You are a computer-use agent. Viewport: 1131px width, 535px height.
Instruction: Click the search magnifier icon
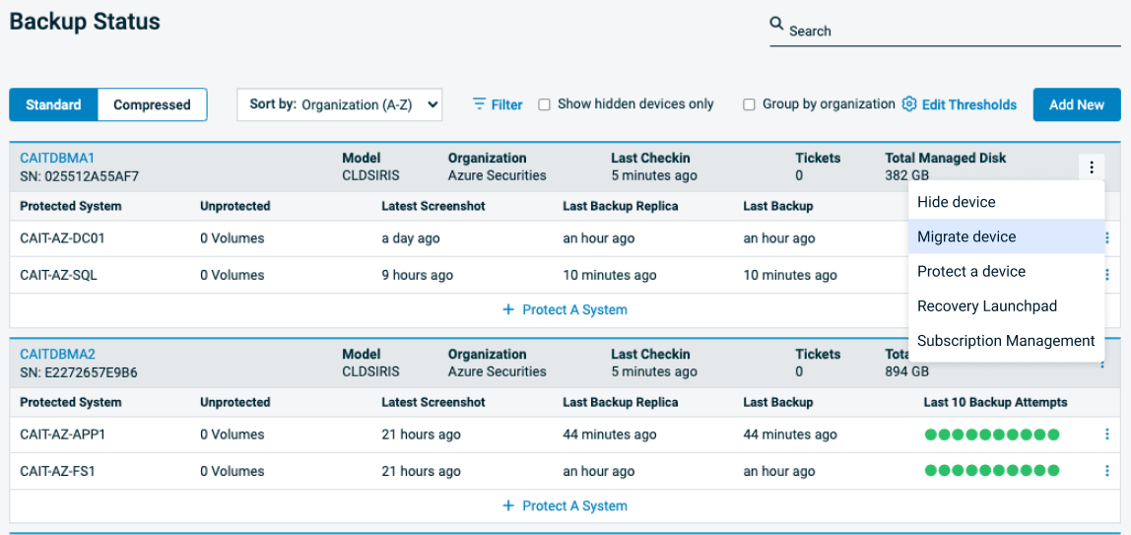pyautogui.click(x=776, y=24)
